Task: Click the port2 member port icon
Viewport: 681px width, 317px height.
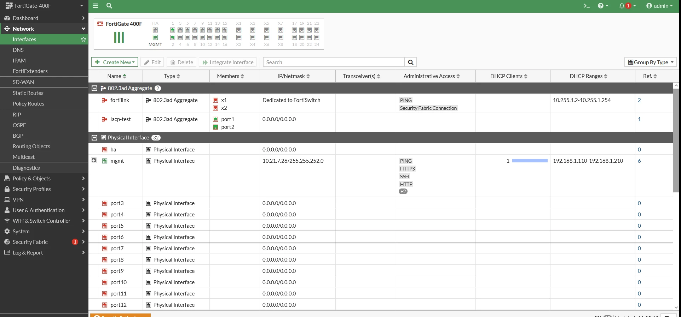Action: (215, 127)
